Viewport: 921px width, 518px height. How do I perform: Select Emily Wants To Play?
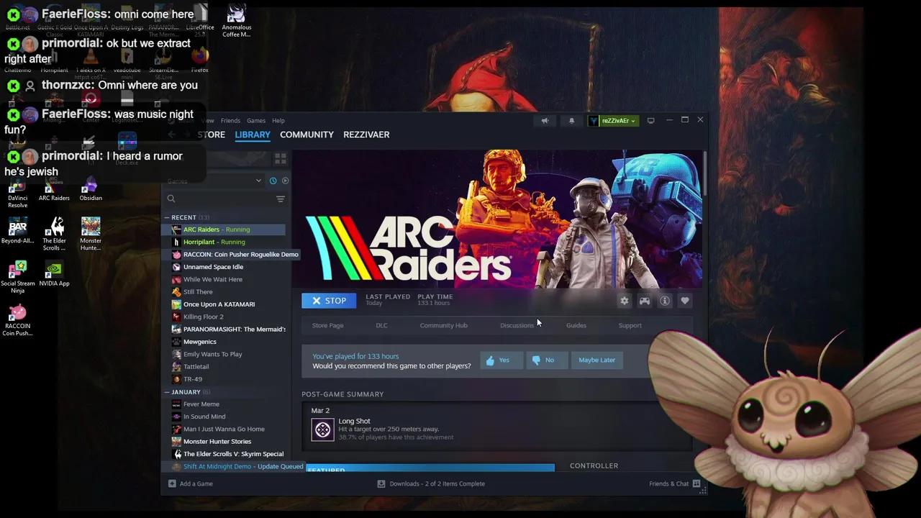(224, 354)
